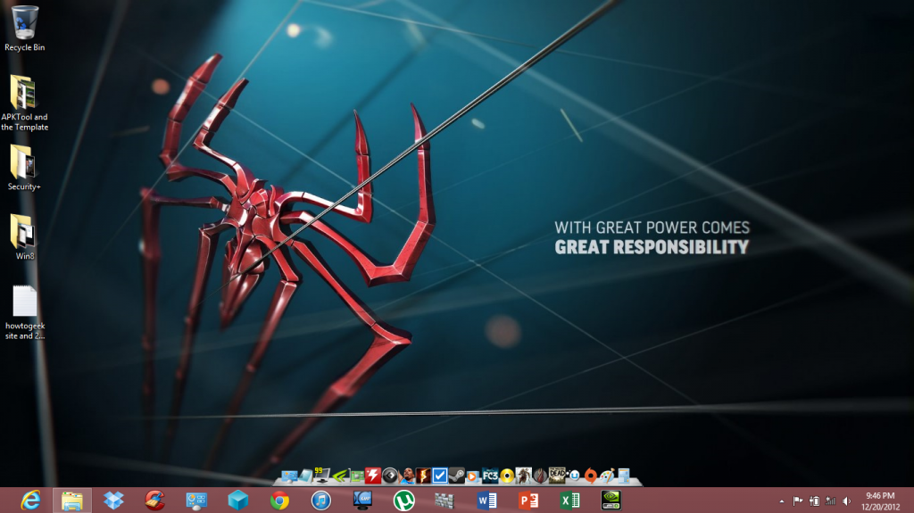Open Internet Explorer from the taskbar
Screen dimensions: 914x513
30,501
